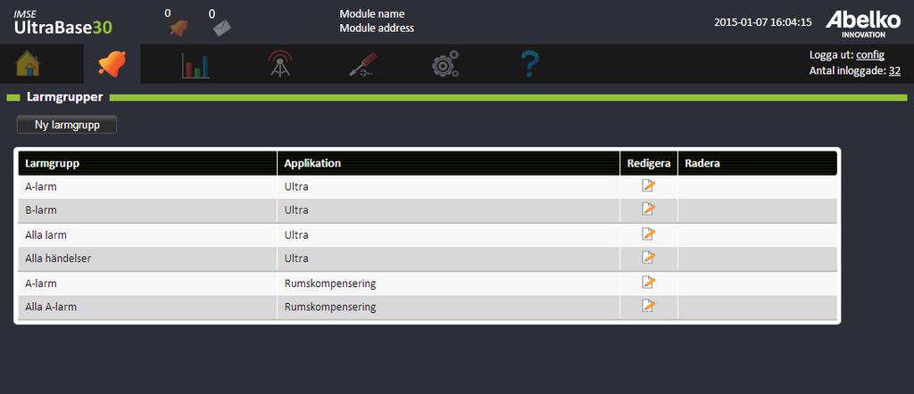Edit the Alla larm group
Viewport: 914px width, 394px height.
[649, 234]
